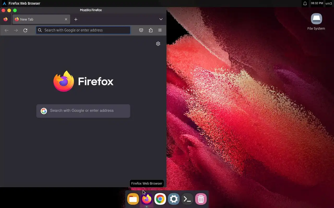Open the Firefox hamburger application menu
The height and width of the screenshot is (208, 334).
pyautogui.click(x=160, y=30)
